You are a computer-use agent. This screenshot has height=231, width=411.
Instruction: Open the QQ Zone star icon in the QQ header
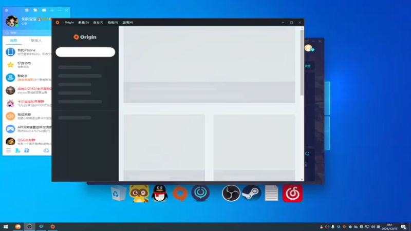pos(27,10)
